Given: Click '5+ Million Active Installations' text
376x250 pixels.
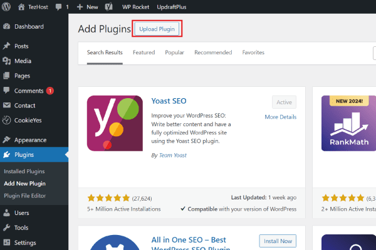Looking at the screenshot, I should coord(123,209).
